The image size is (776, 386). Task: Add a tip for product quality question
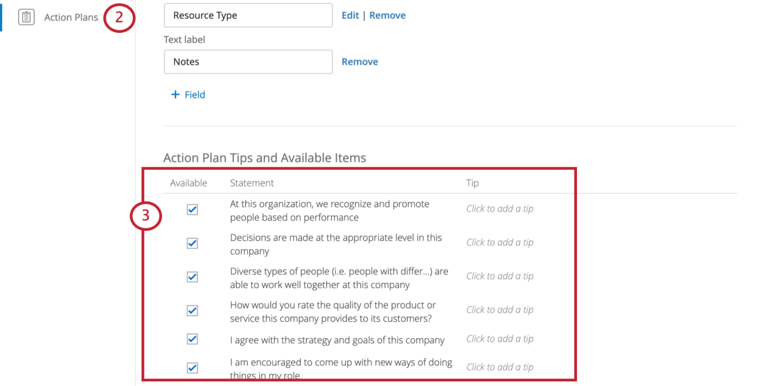point(499,310)
